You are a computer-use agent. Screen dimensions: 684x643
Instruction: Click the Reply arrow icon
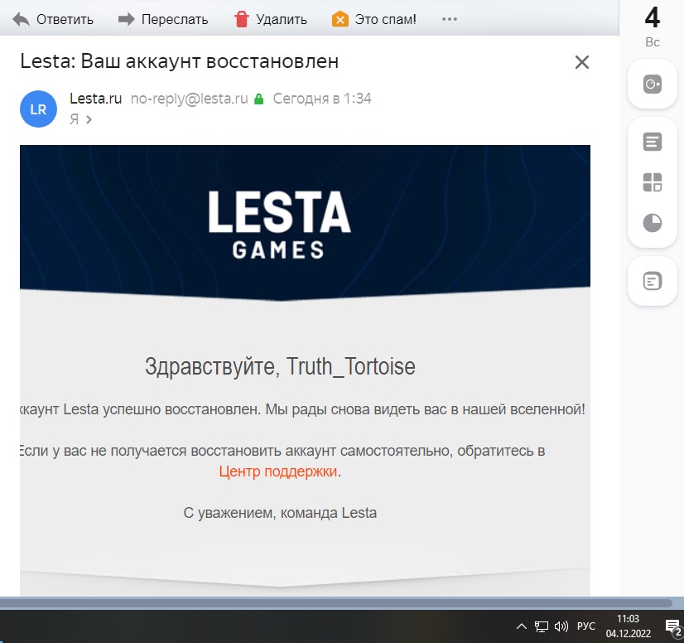coord(21,19)
